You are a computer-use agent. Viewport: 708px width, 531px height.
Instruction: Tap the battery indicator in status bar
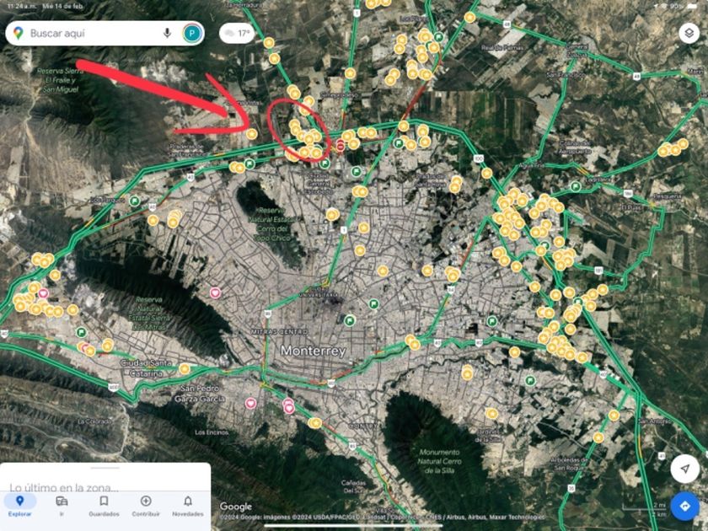tap(692, 6)
